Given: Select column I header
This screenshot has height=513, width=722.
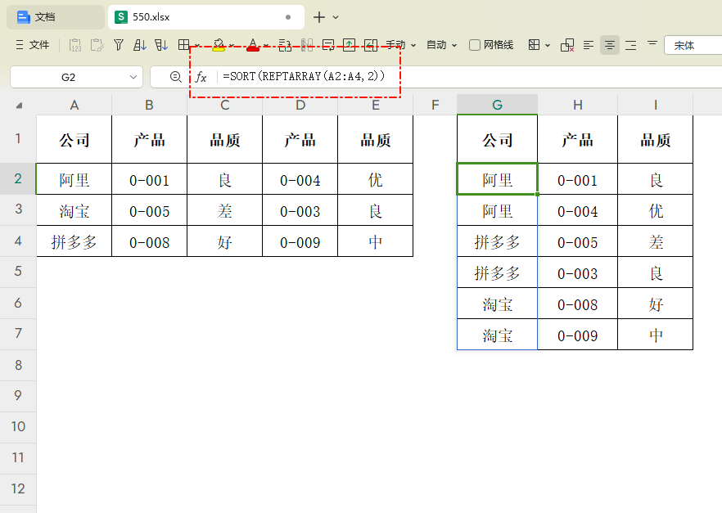Looking at the screenshot, I should pos(655,105).
